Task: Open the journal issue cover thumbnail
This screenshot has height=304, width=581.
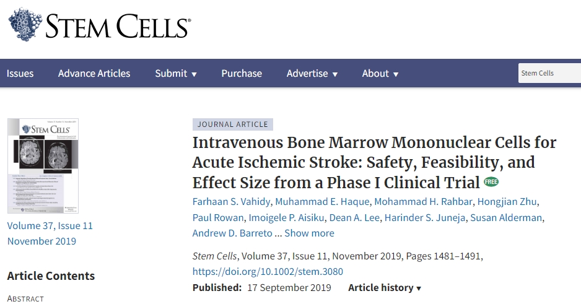Action: click(x=43, y=167)
